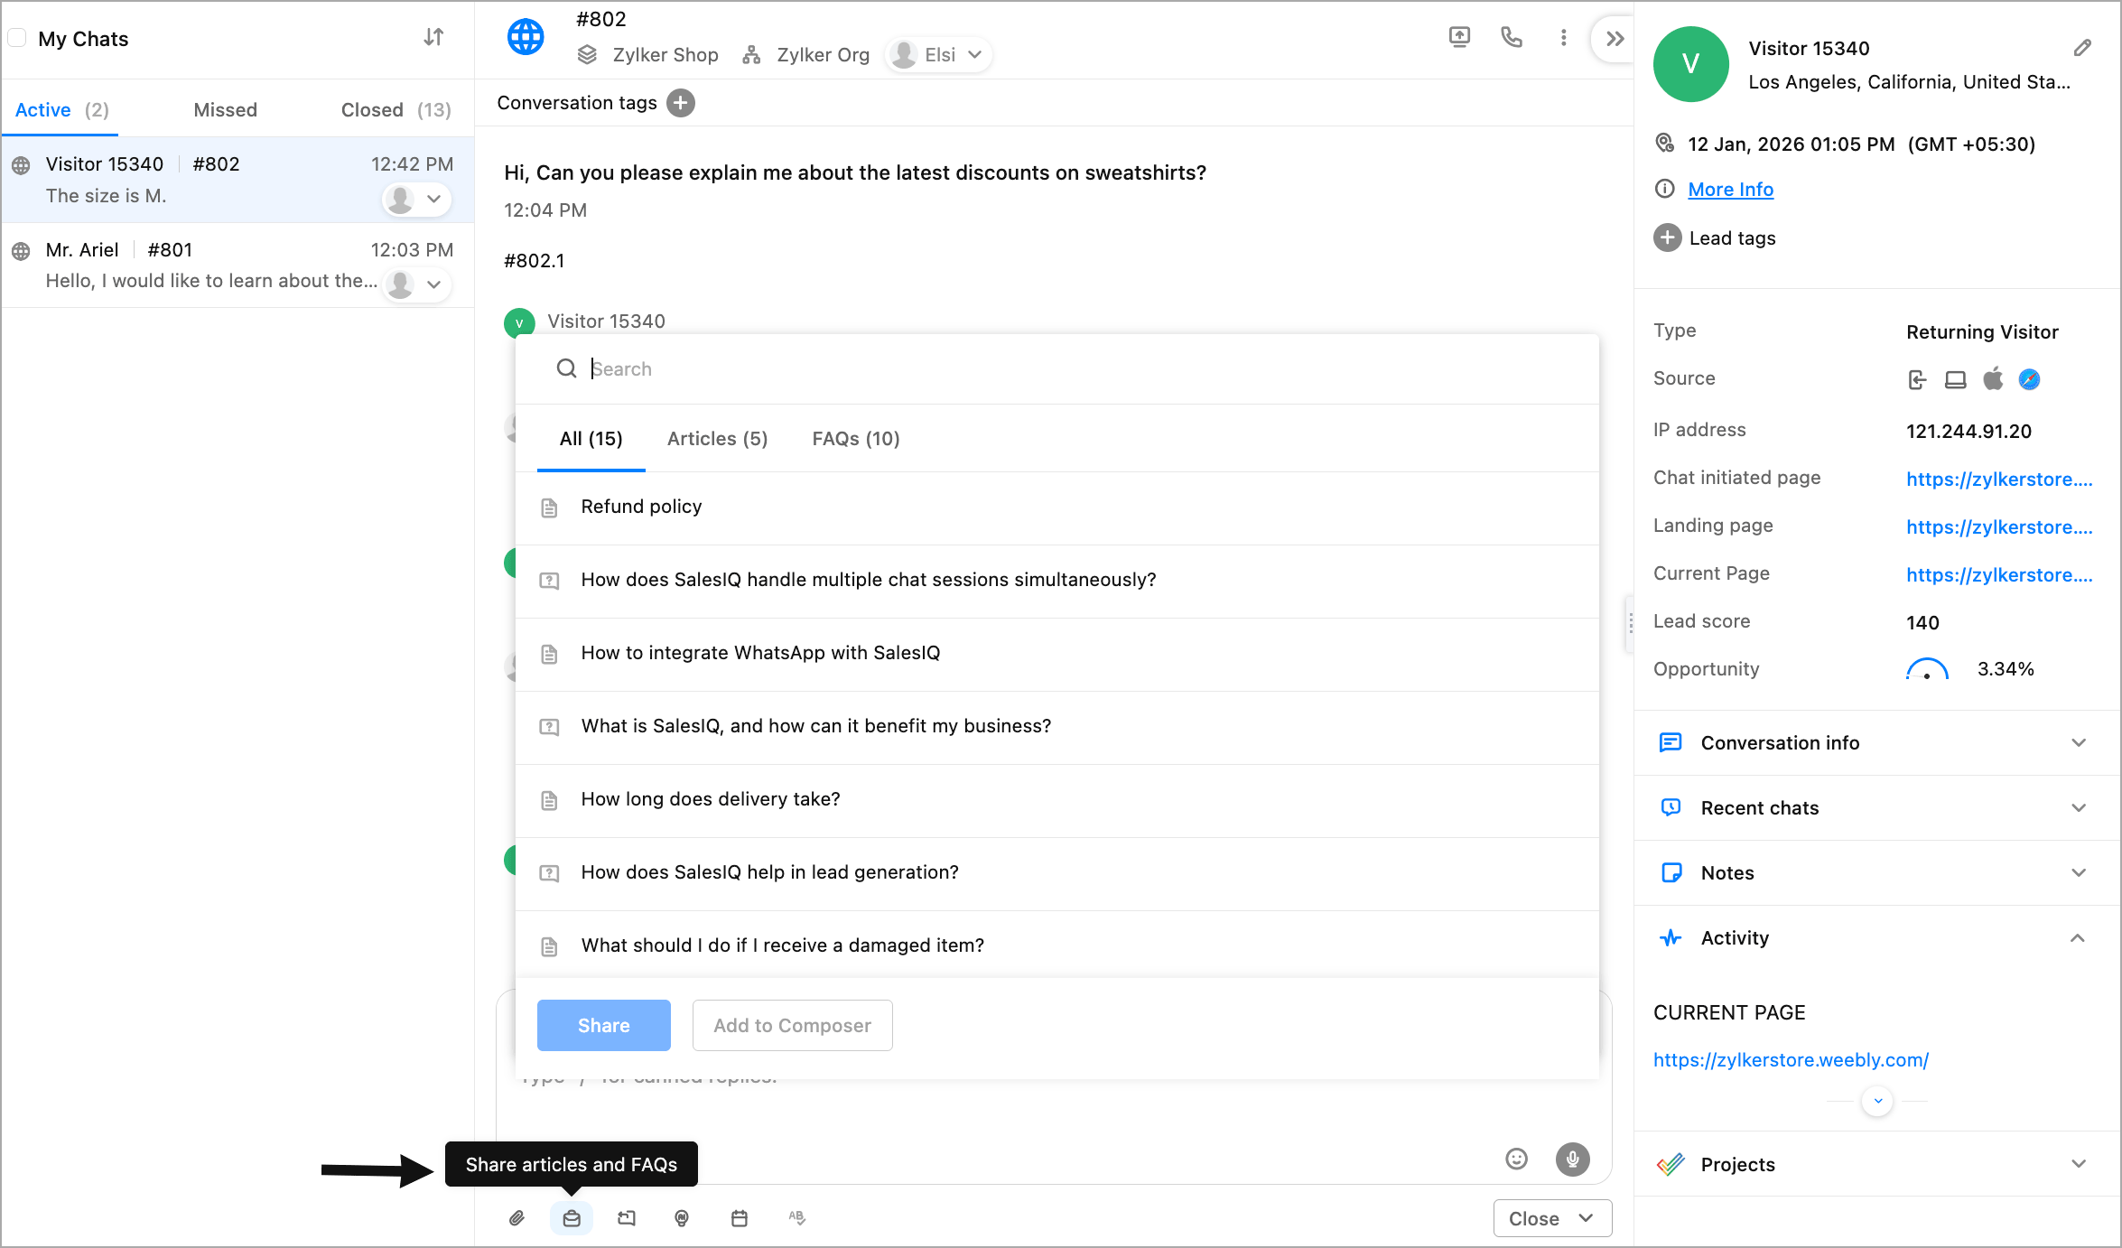Click the calendar icon in the composer toolbar
The image size is (2122, 1248).
pos(740,1218)
